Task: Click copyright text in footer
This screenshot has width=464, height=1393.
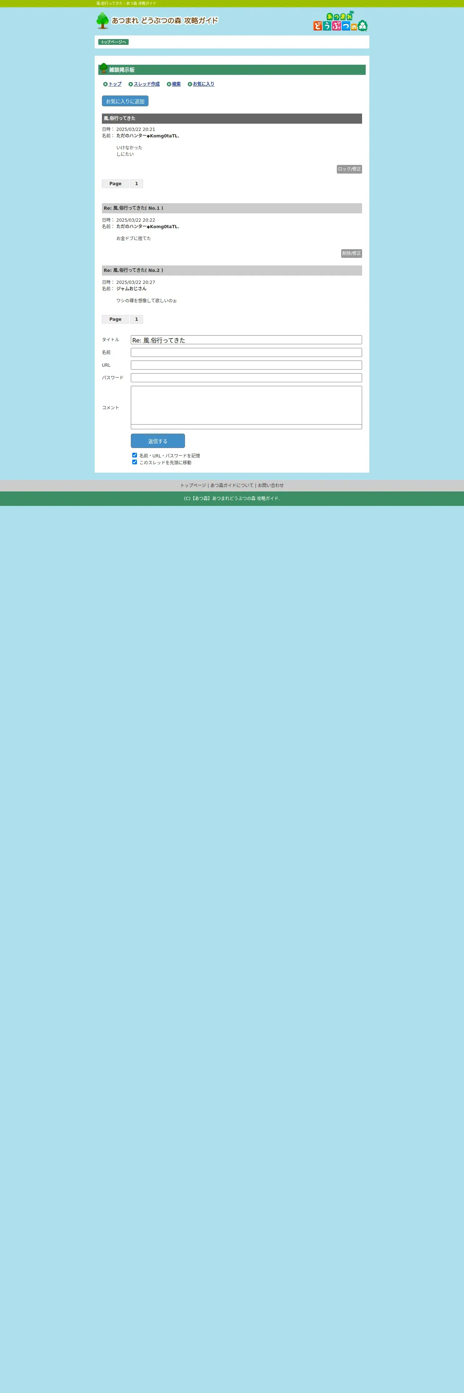Action: (232, 499)
